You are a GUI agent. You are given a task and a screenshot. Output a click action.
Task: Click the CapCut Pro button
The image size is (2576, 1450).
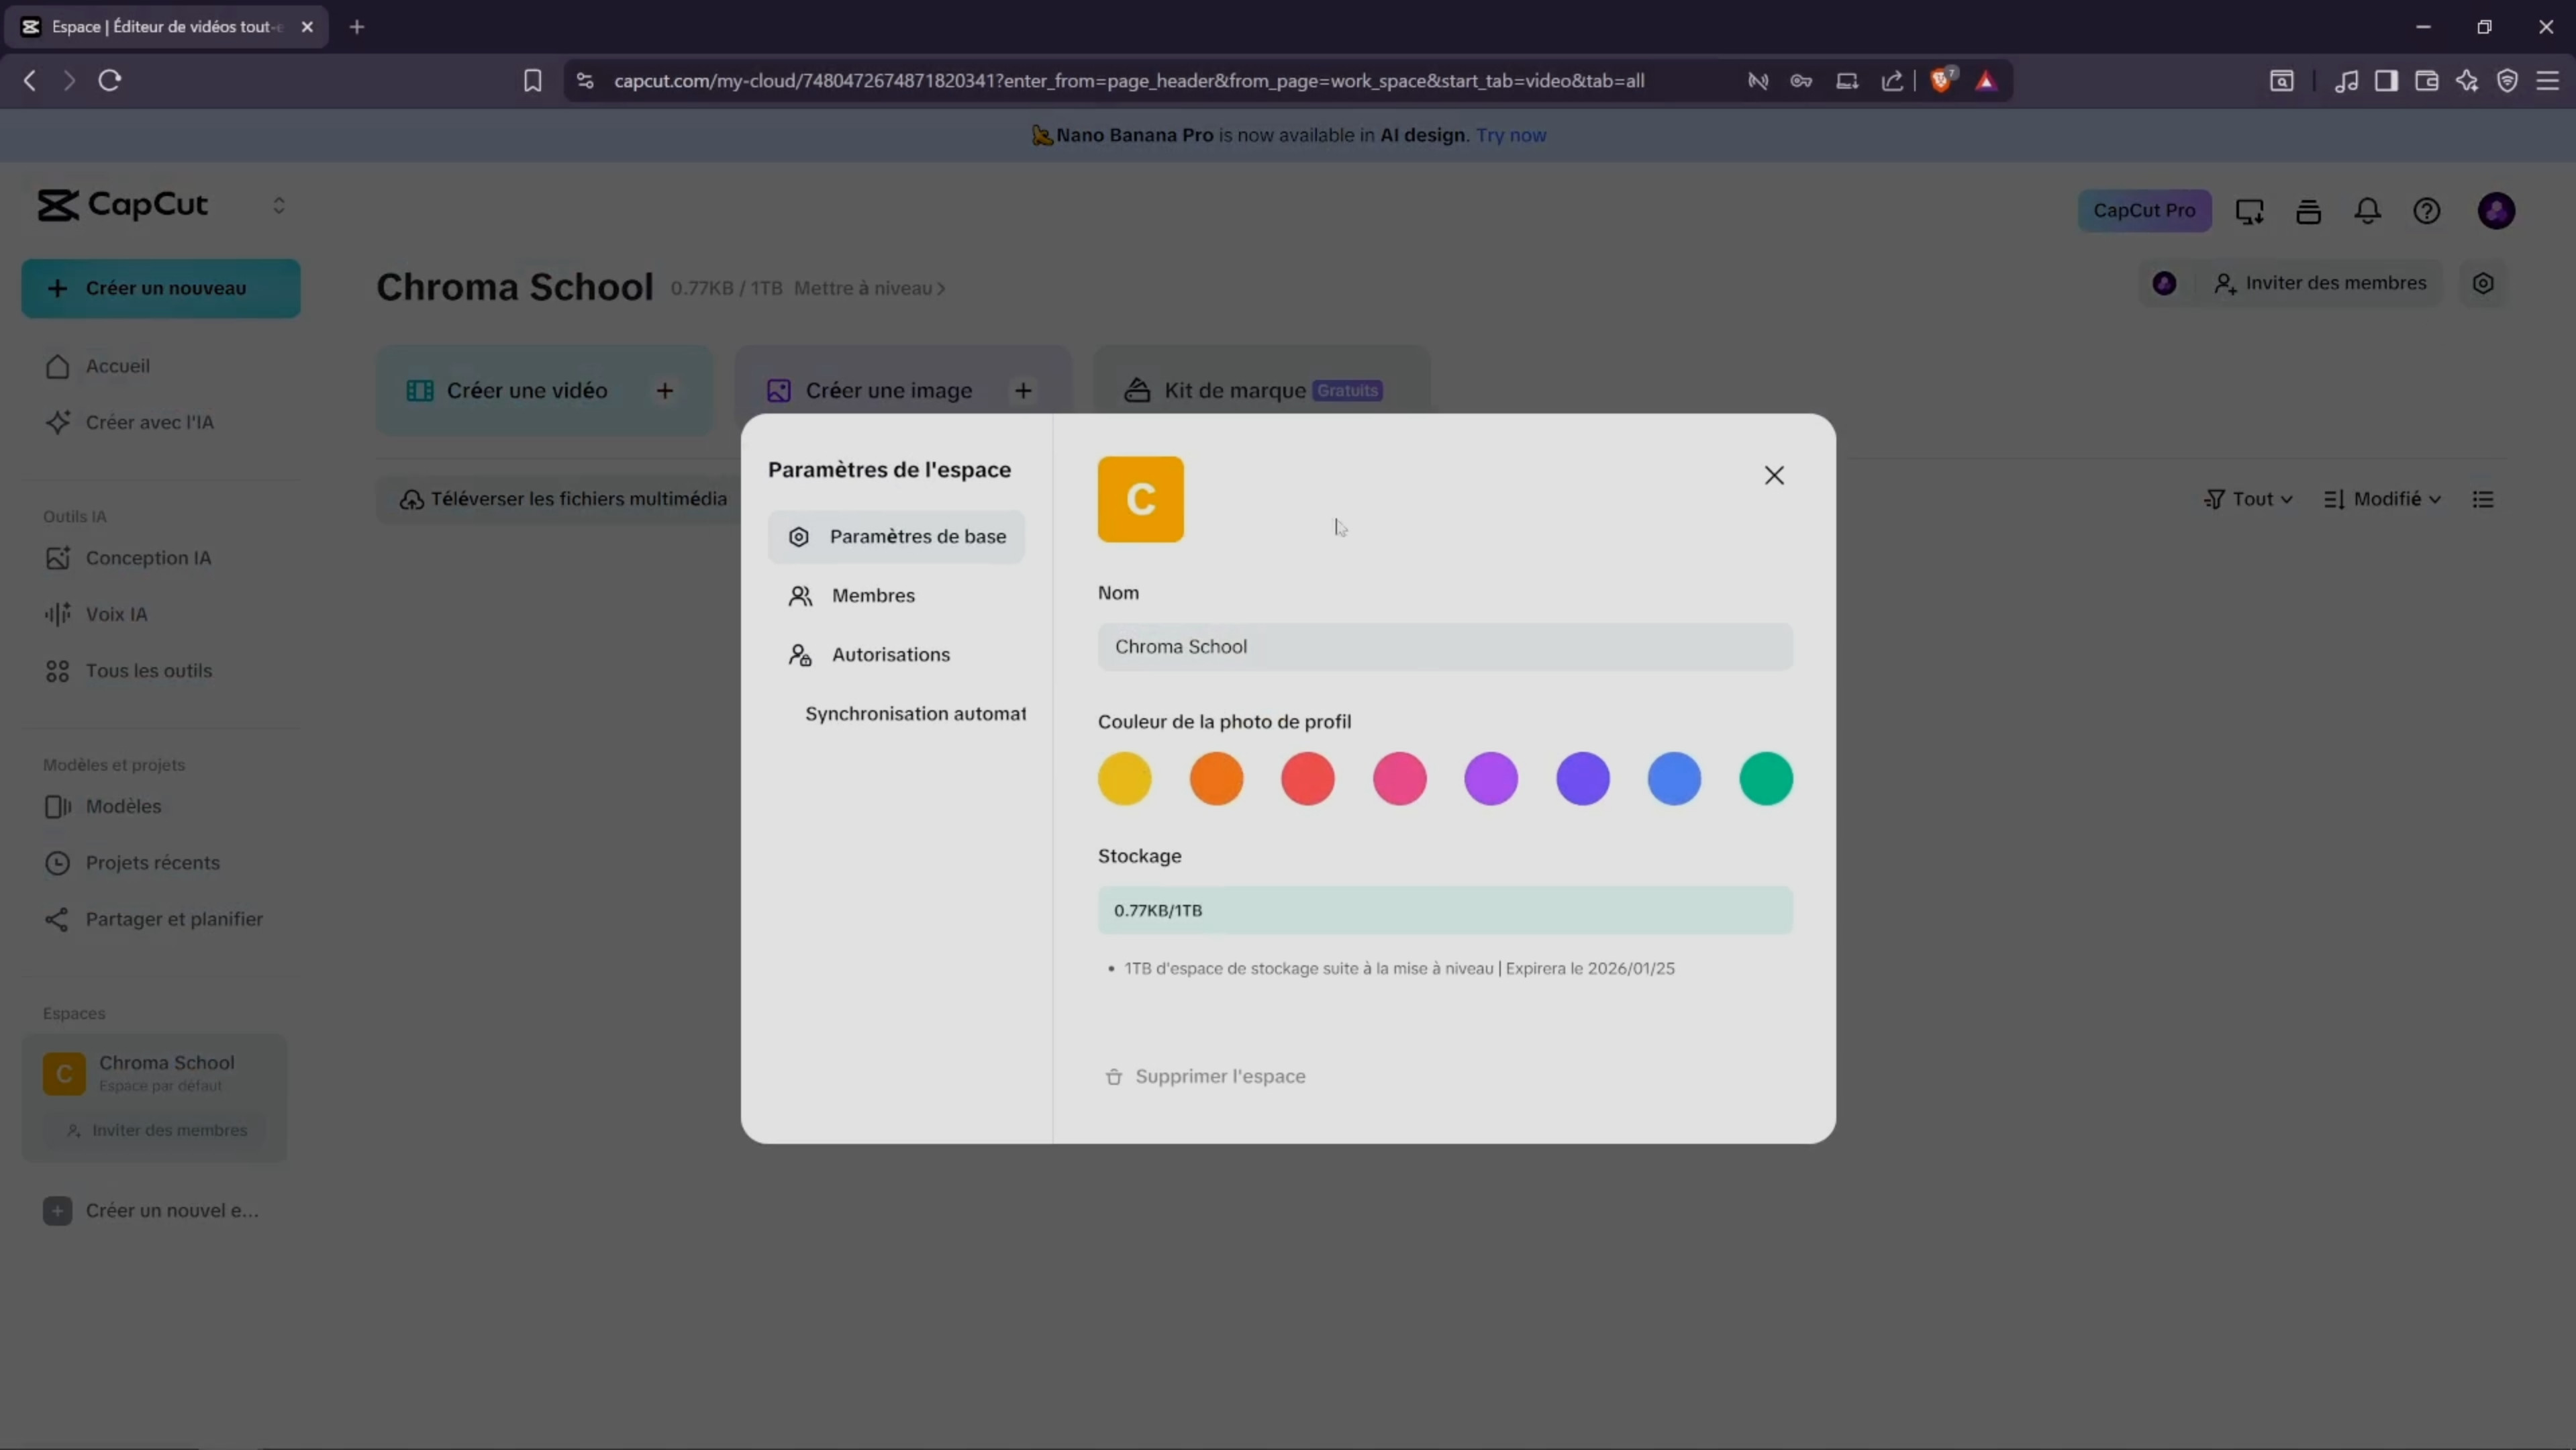tap(2144, 211)
